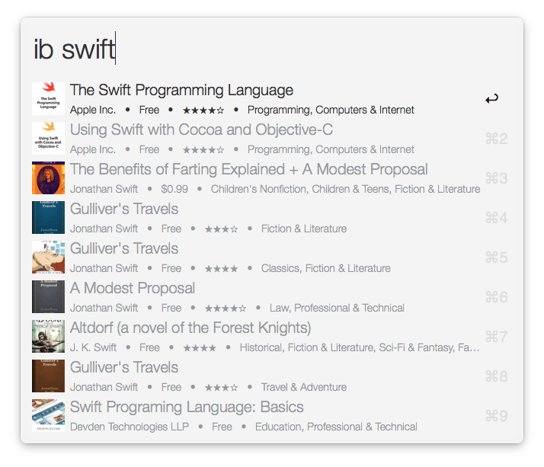Click the Swift Programing Language: Basics cover icon
This screenshot has height=467, width=544.
(x=48, y=416)
